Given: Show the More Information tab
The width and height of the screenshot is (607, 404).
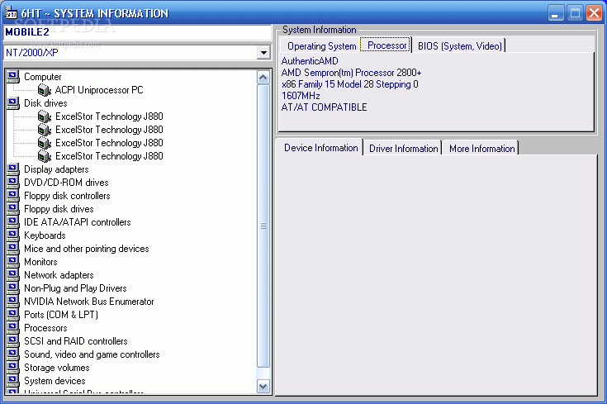Looking at the screenshot, I should [481, 149].
